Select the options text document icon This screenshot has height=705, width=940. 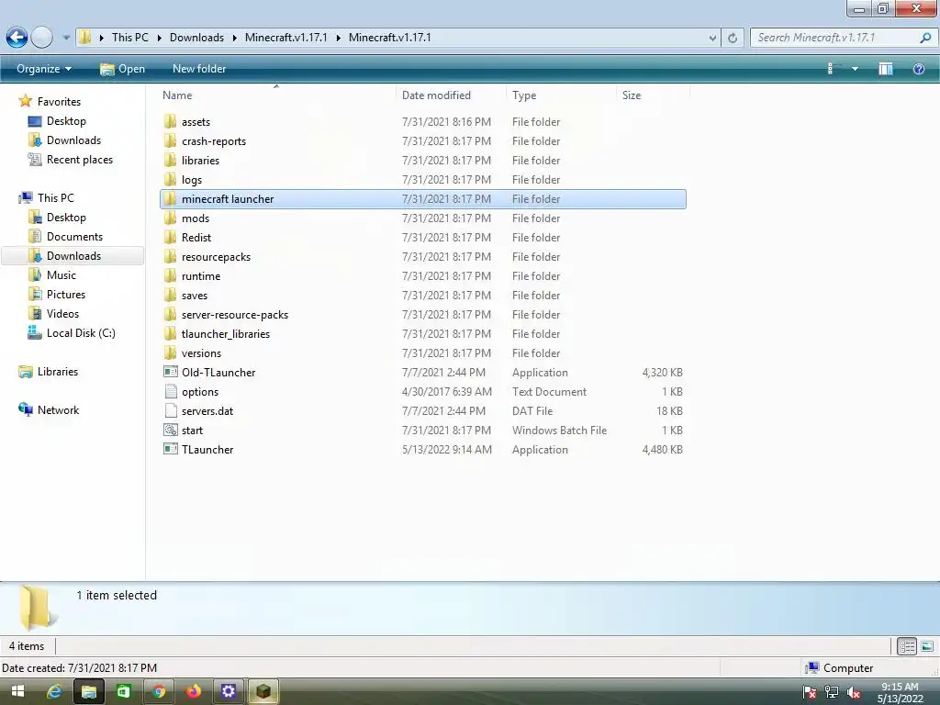(170, 391)
